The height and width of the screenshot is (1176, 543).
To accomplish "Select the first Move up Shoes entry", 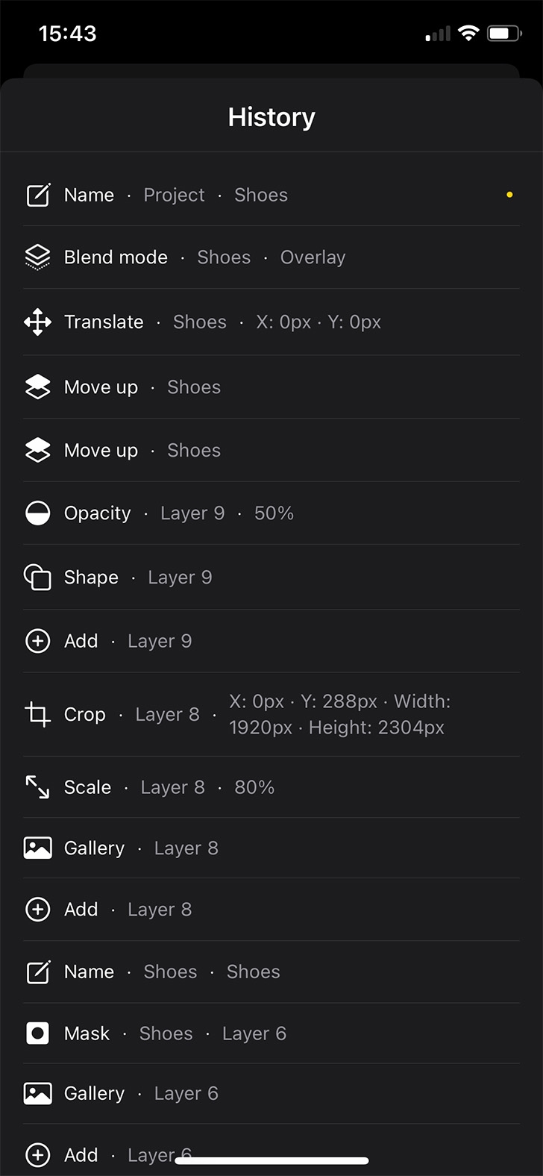I will coord(271,387).
